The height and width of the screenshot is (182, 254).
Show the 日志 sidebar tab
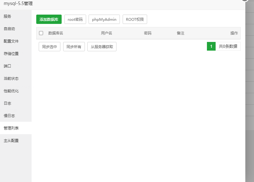pyautogui.click(x=16, y=103)
